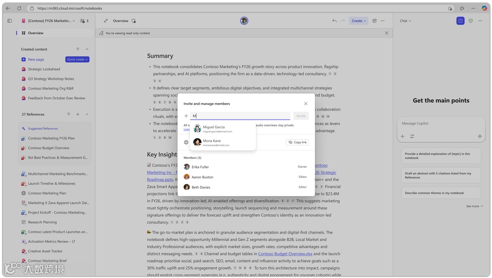Open Contoso Marketing Org R&R page
The height and width of the screenshot is (278, 492).
pyautogui.click(x=50, y=88)
